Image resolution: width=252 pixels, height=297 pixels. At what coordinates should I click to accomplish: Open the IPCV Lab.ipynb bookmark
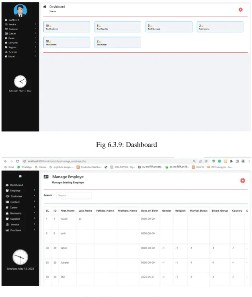pyautogui.click(x=219, y=167)
